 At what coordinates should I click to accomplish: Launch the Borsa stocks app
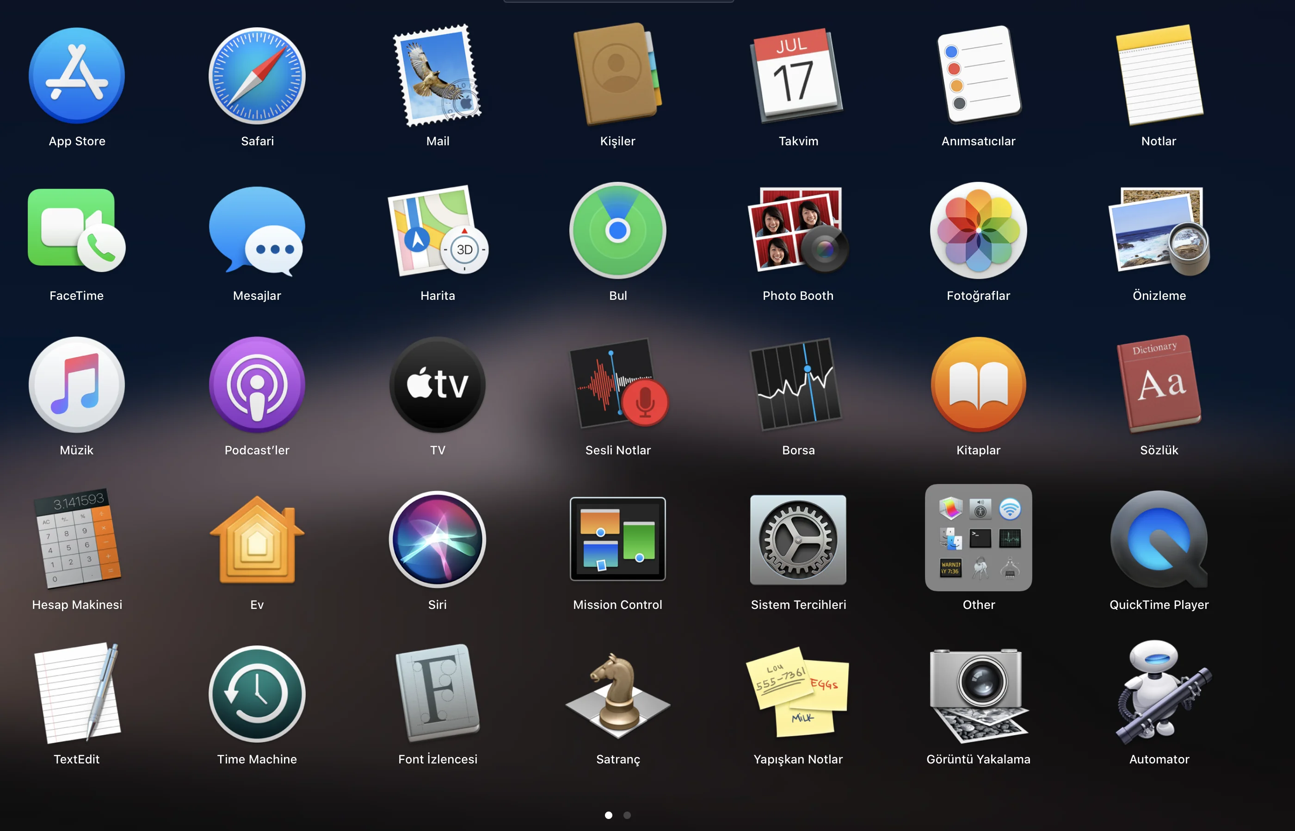click(x=798, y=385)
